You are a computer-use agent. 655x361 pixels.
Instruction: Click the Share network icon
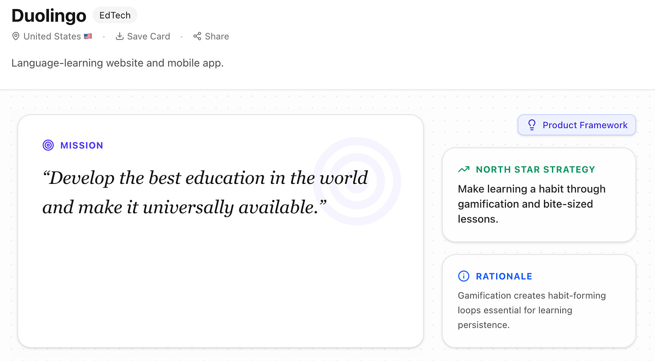tap(197, 36)
